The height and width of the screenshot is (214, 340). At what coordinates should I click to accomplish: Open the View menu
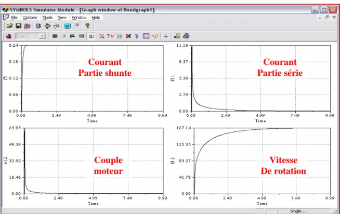[62, 18]
